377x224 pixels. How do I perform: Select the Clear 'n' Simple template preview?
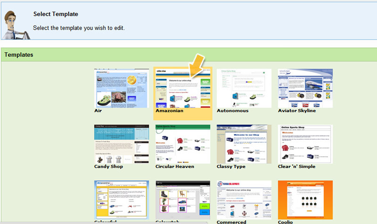click(305, 144)
